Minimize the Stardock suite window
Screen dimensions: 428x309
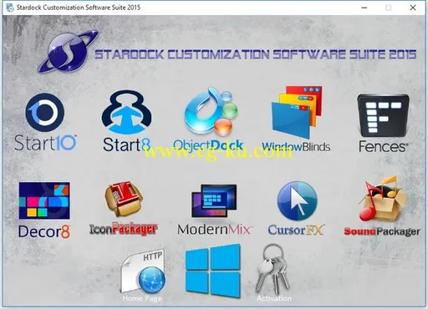364,8
